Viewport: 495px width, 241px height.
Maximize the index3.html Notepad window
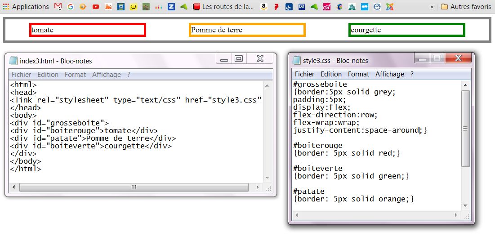(x=239, y=58)
